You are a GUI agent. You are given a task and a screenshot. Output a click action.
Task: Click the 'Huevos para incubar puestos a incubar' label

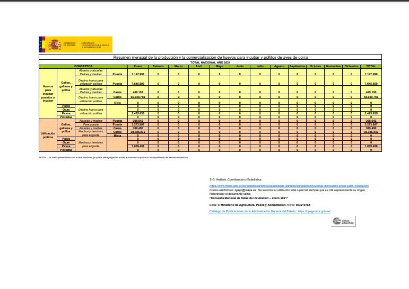pyautogui.click(x=48, y=93)
